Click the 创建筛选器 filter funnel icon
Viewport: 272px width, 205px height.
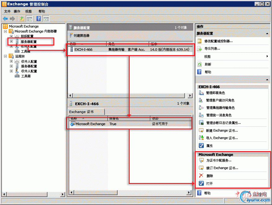tap(70, 35)
